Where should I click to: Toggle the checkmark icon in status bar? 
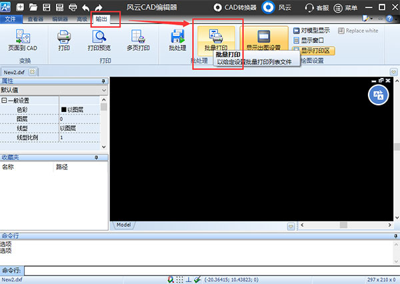pyautogui.click(x=197, y=279)
